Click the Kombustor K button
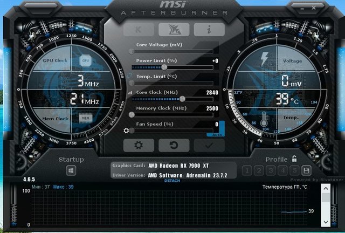 tap(137, 30)
